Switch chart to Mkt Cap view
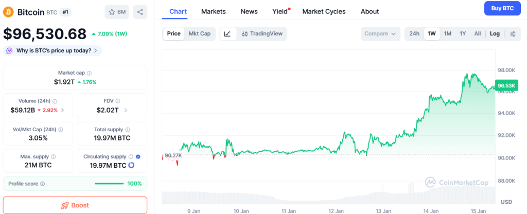The height and width of the screenshot is (214, 527). pos(199,34)
